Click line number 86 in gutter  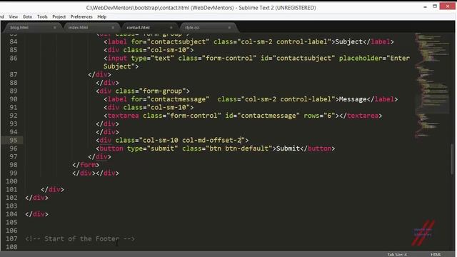click(14, 59)
